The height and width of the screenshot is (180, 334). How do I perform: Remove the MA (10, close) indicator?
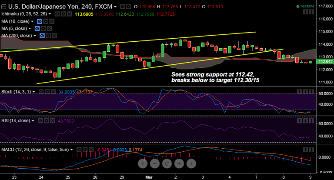point(52,21)
